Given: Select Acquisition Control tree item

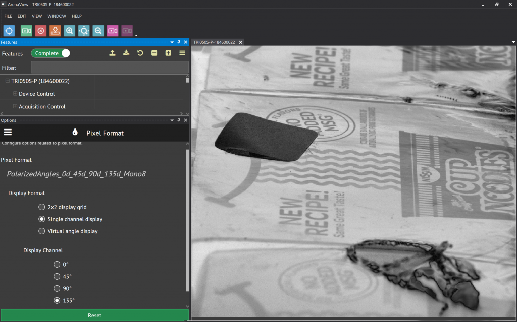Looking at the screenshot, I should (x=42, y=106).
